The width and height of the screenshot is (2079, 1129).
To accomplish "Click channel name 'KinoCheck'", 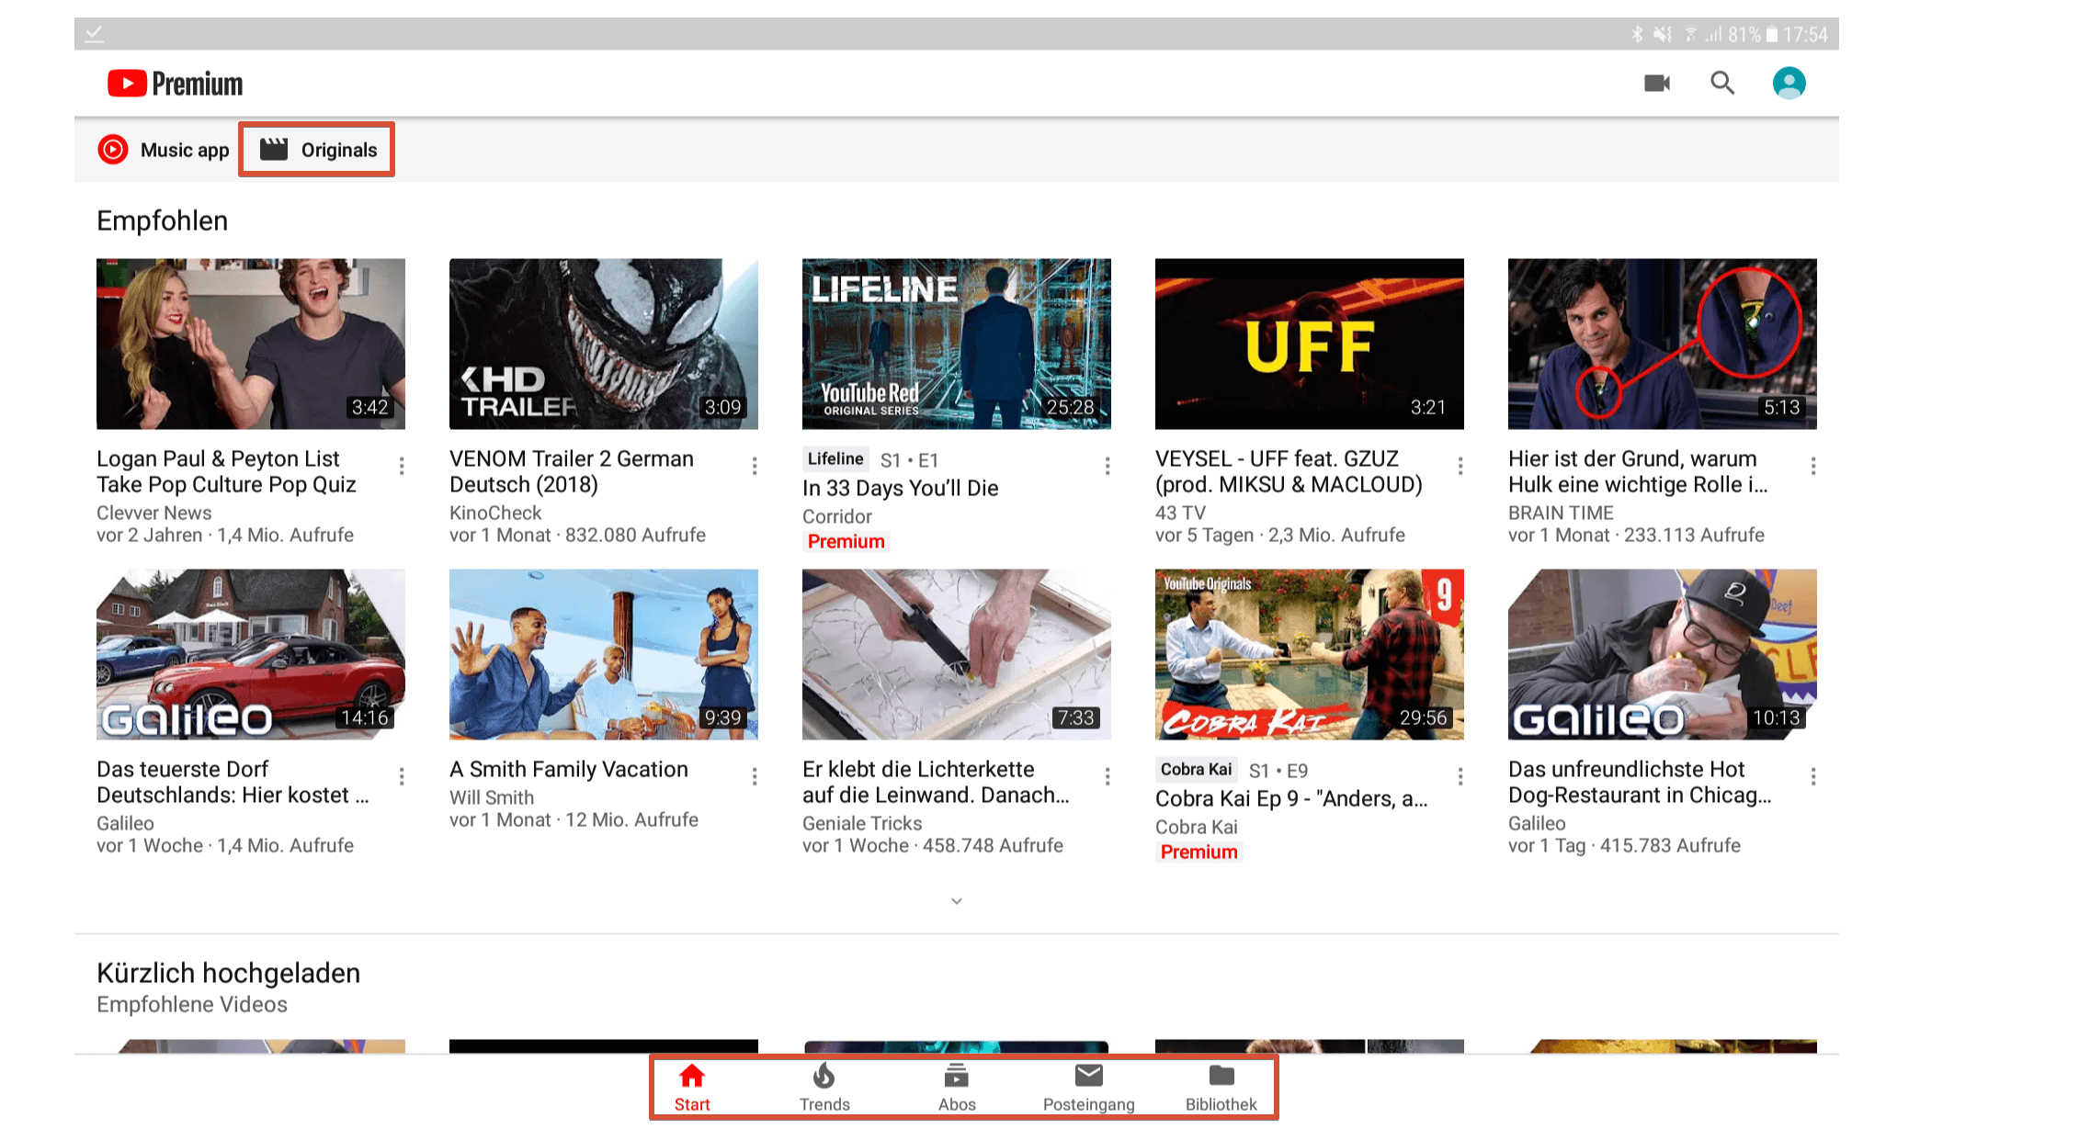I will point(495,513).
